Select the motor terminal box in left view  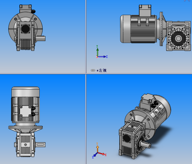tap(145, 10)
